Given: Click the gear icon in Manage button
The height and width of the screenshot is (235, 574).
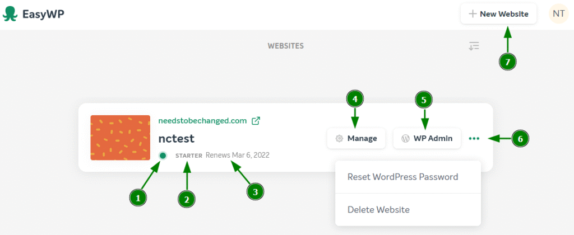Looking at the screenshot, I should click(x=339, y=138).
